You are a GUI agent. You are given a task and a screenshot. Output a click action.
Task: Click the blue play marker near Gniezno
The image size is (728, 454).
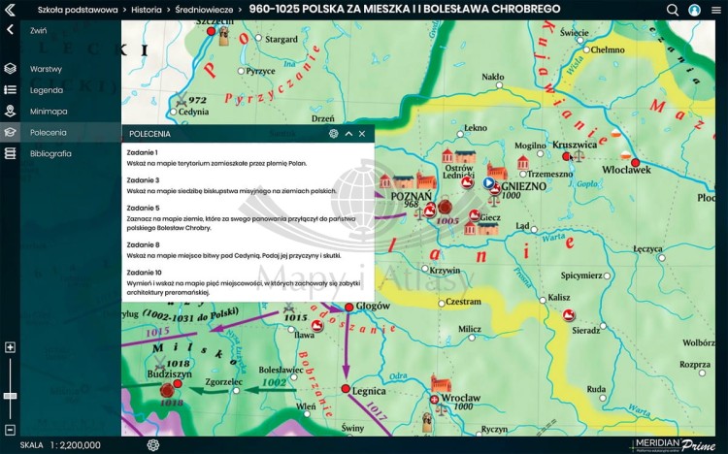pyautogui.click(x=488, y=183)
